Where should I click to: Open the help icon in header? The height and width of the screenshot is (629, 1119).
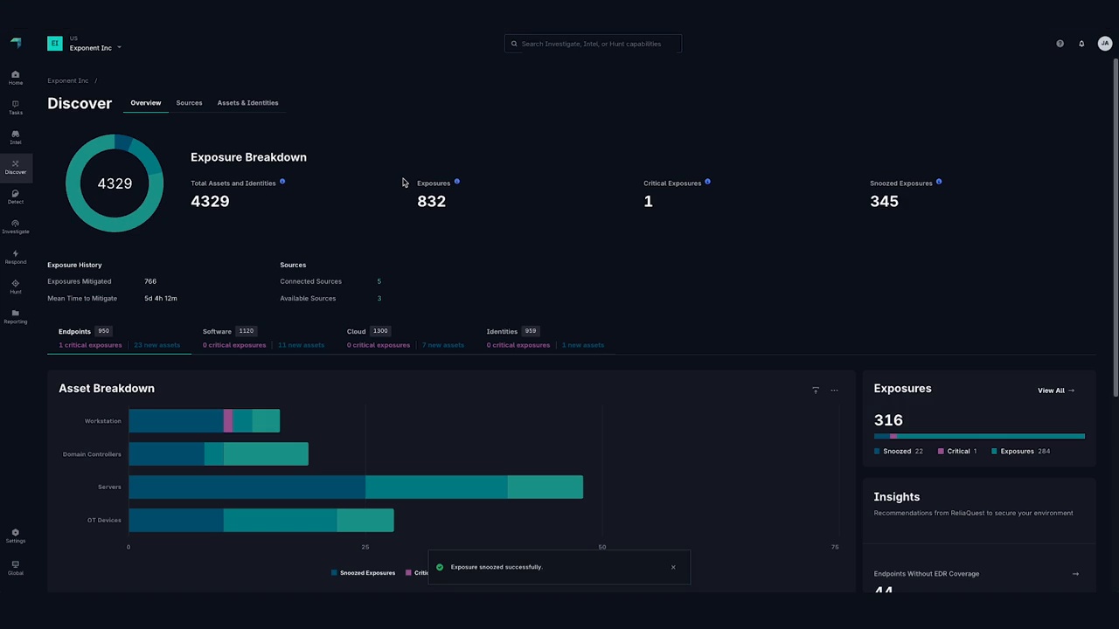click(x=1060, y=44)
